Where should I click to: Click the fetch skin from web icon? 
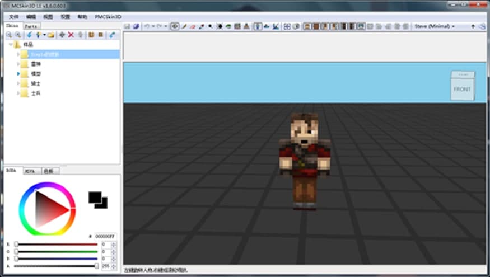pyautogui.click(x=112, y=35)
